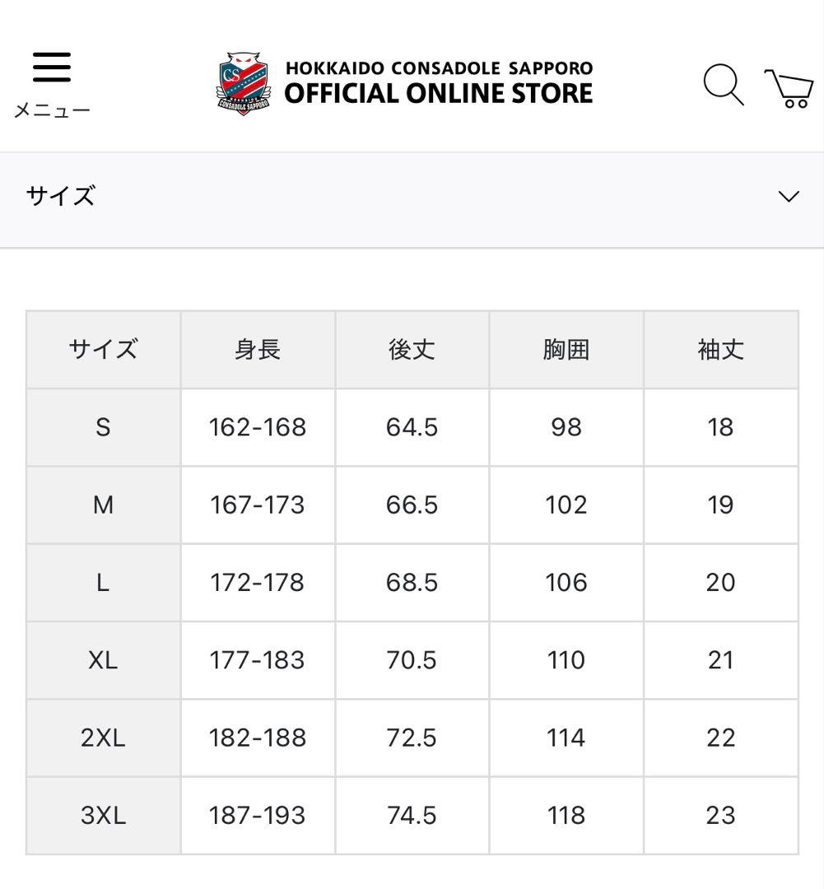Screen dimensions: 824x889
Task: Expand the サイズ section chevron
Action: [788, 196]
